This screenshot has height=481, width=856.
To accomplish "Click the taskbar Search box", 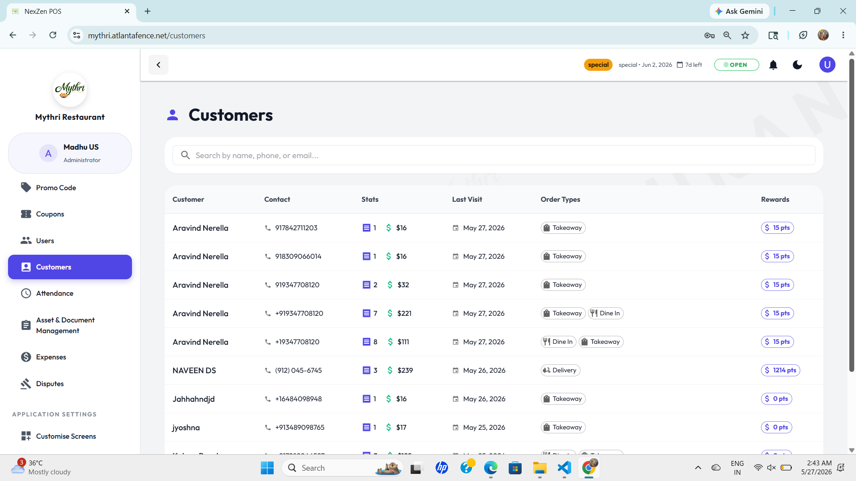I will click(x=342, y=468).
